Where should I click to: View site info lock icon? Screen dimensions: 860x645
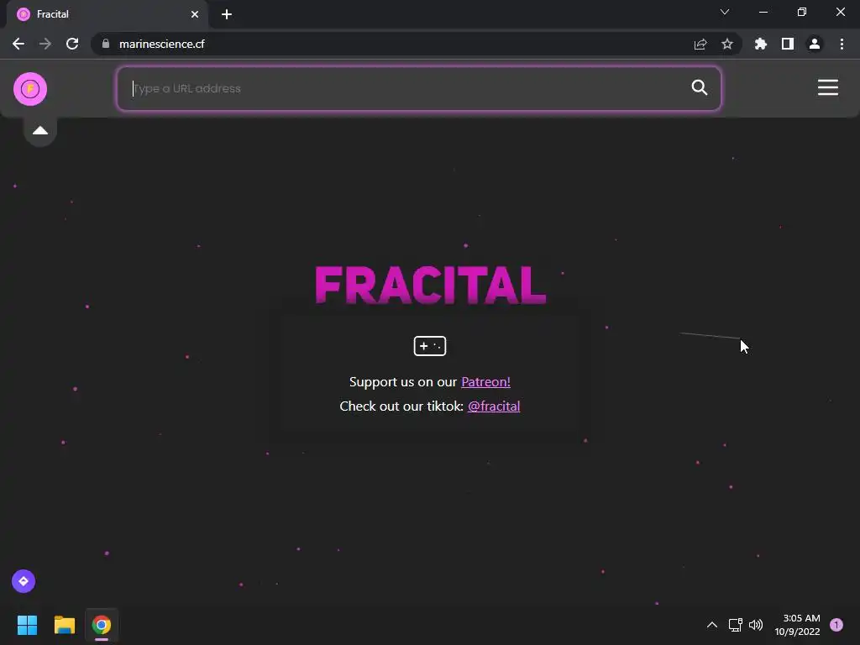pos(106,44)
